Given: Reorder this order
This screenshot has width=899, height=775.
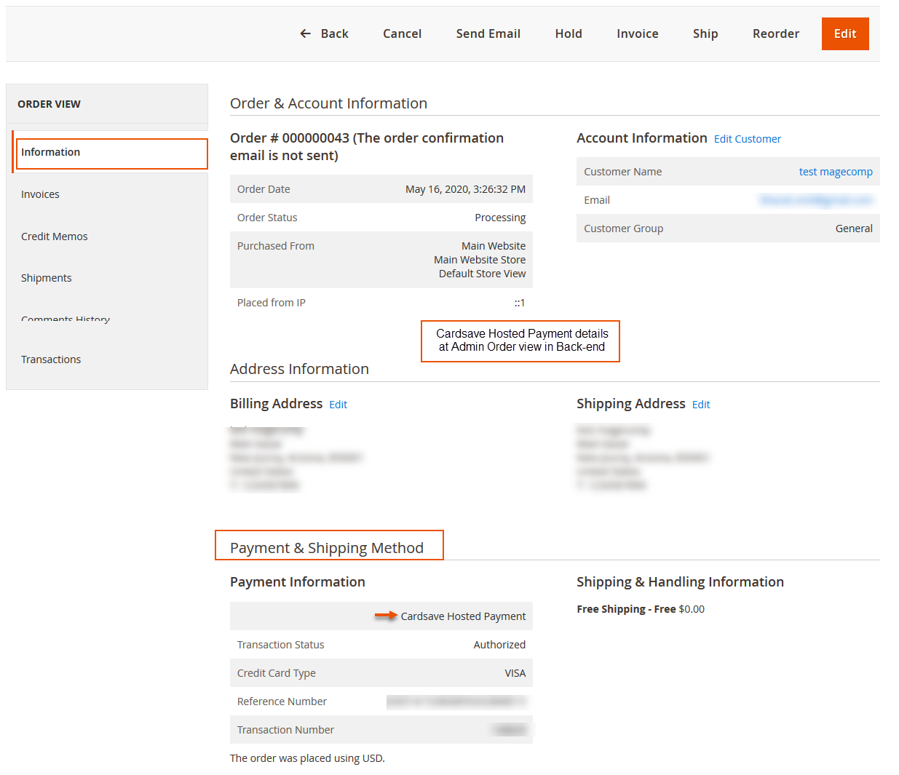Looking at the screenshot, I should tap(775, 33).
